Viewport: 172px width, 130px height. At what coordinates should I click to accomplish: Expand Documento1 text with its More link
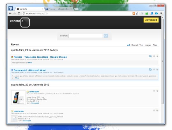[x=17, y=78]
